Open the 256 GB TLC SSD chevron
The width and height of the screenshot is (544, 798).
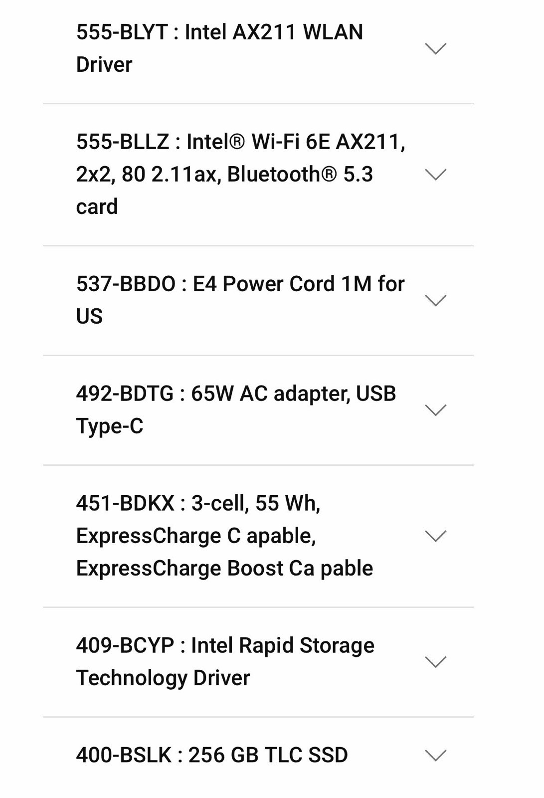pos(435,755)
